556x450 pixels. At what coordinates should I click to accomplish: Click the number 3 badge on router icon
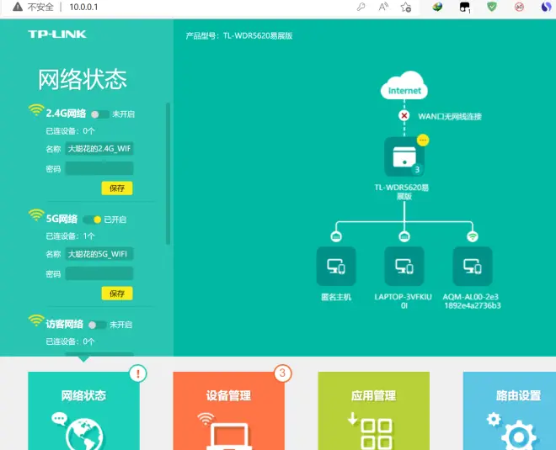coord(417,170)
